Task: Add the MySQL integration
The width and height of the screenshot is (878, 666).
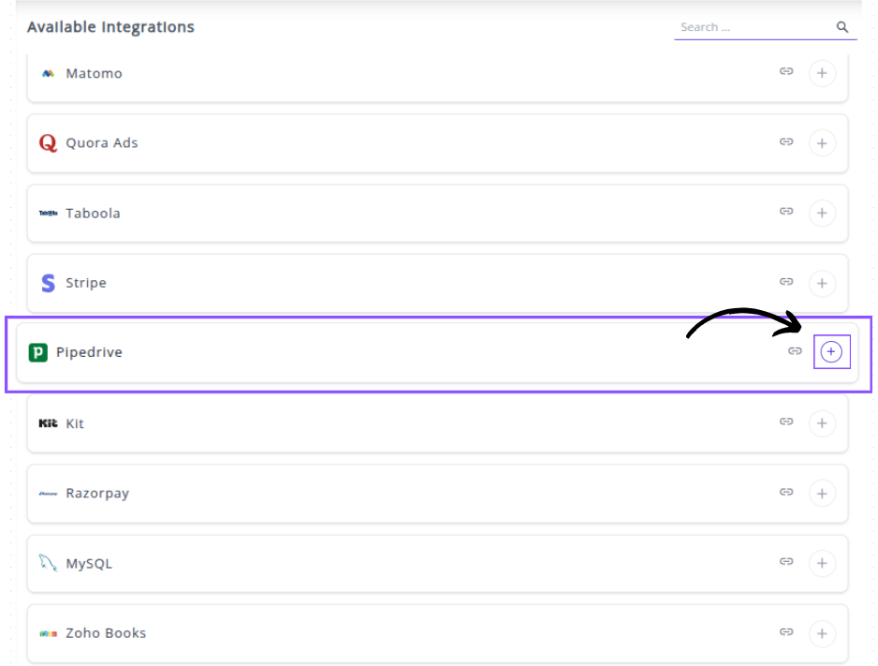Action: point(822,563)
